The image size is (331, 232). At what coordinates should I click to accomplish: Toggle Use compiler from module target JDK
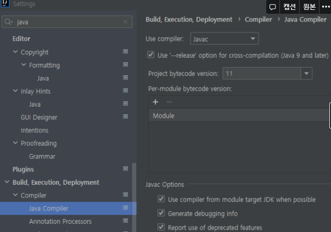161,199
